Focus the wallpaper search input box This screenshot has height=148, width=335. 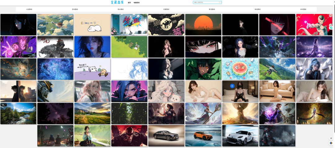point(206,2)
